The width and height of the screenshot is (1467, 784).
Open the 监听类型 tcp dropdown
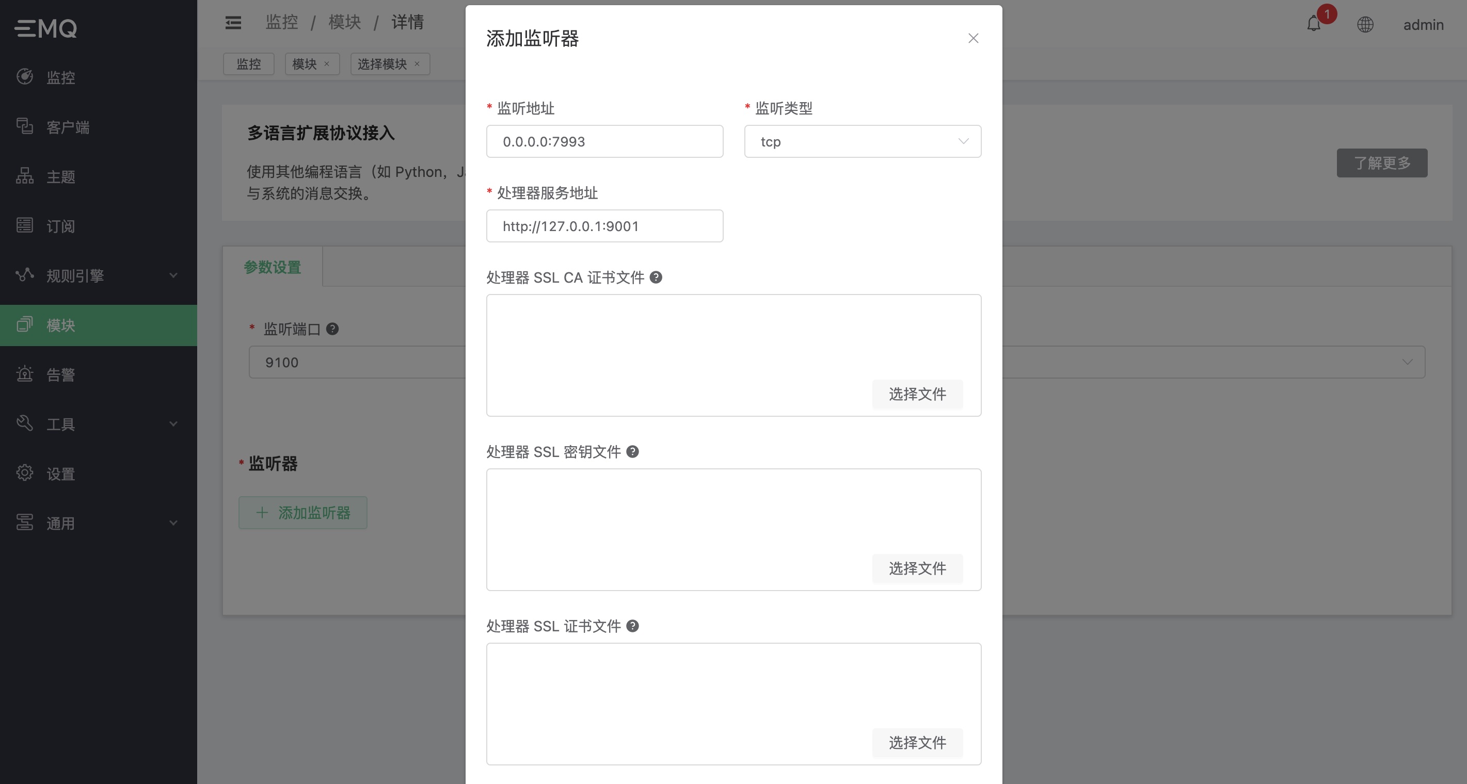(862, 142)
